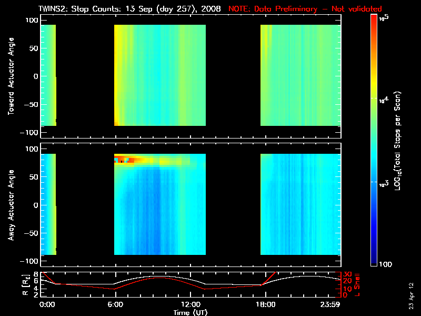Click the Toward panel data strip at 0:00

[48, 75]
